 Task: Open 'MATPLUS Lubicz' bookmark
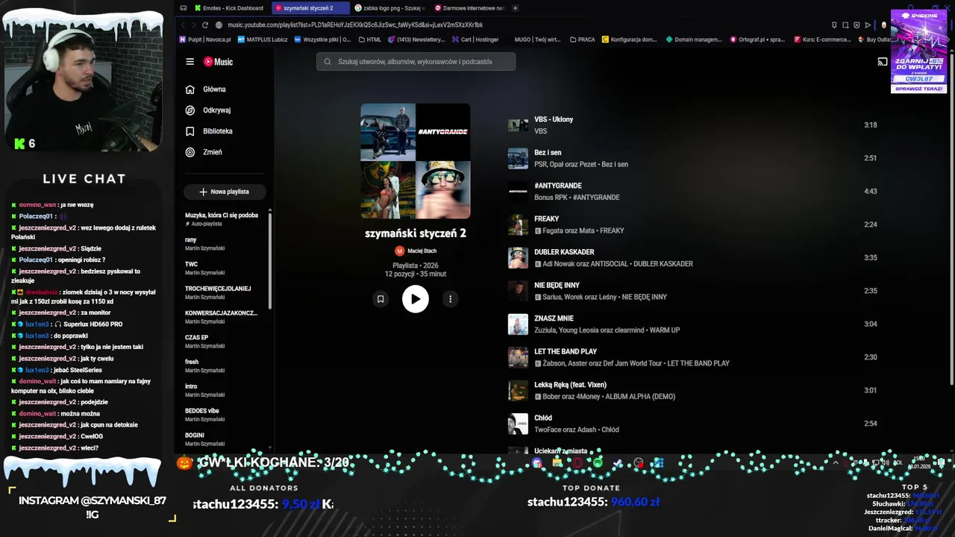pos(263,40)
